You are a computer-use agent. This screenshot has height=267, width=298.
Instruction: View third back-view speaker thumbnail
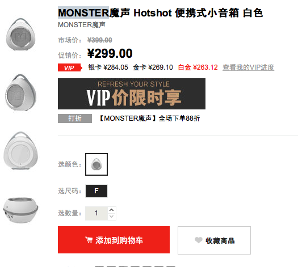(20, 151)
